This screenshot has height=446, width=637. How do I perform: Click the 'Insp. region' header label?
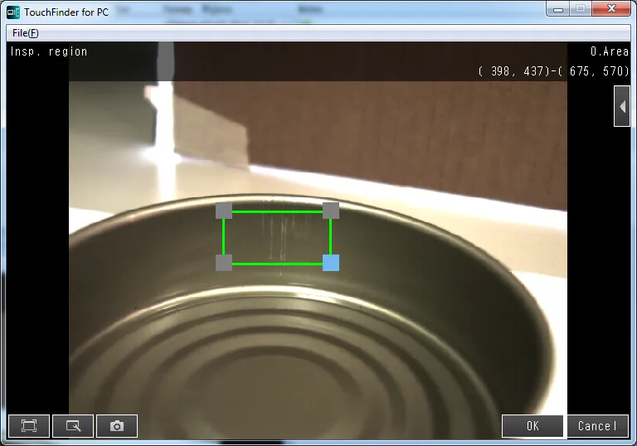[x=49, y=51]
